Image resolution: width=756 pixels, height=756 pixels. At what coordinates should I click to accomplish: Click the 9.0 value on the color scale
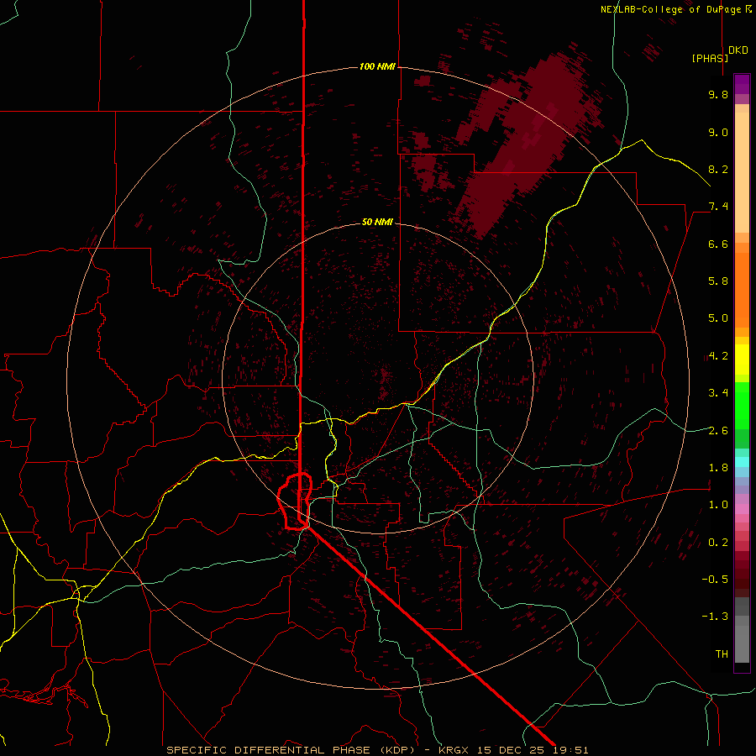[x=718, y=132]
